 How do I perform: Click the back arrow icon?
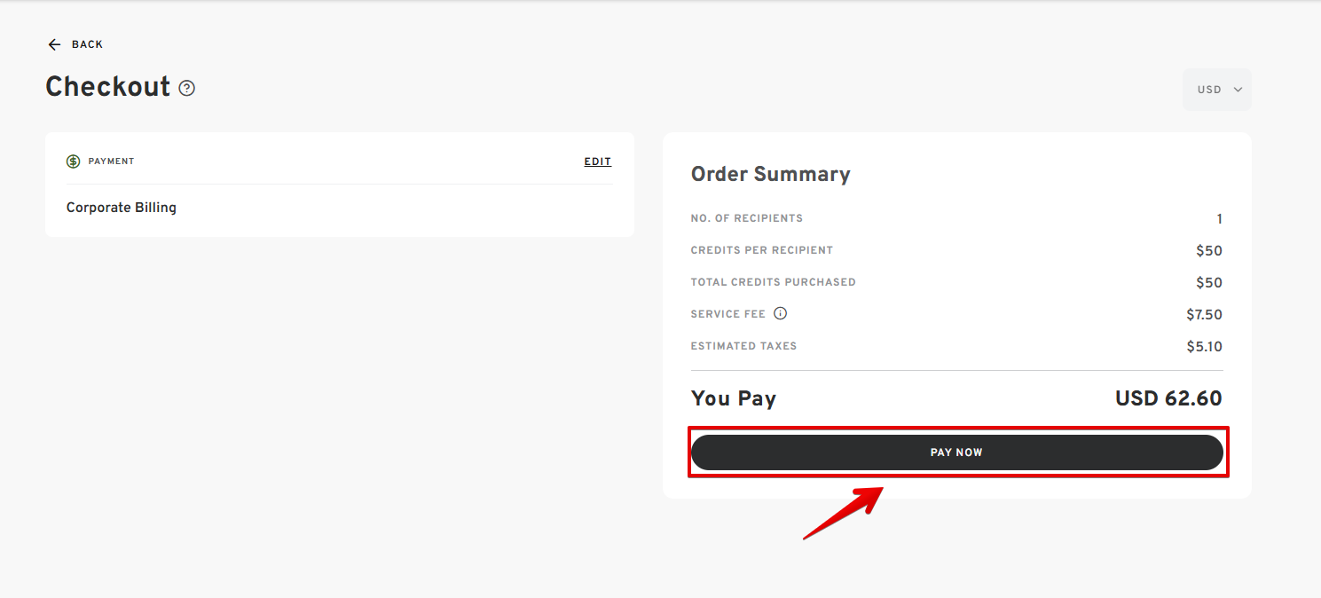coord(54,44)
